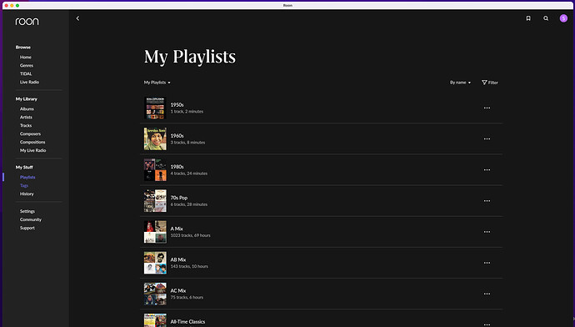This screenshot has height=327, width=575.
Task: Click the back arrow icon
Action: 77,18
